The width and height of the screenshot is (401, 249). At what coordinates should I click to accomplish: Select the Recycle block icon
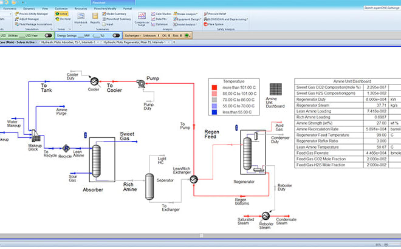pyautogui.click(x=66, y=148)
